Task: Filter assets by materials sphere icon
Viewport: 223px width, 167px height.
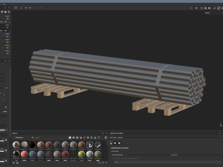Action: click(70, 137)
